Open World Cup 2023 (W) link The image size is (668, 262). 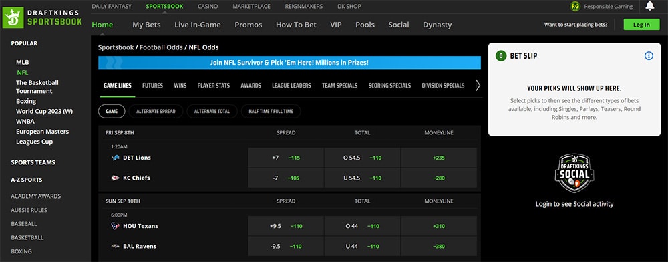click(x=44, y=111)
